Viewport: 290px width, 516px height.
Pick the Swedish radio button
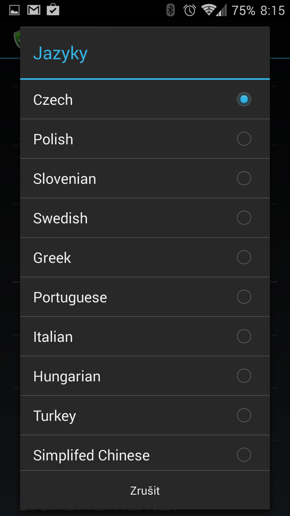(x=244, y=218)
